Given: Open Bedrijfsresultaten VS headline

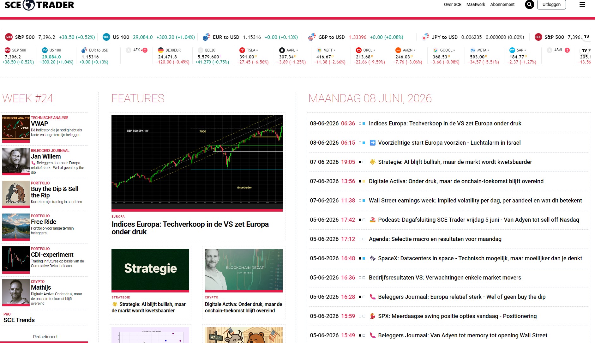Looking at the screenshot, I should pyautogui.click(x=445, y=278).
